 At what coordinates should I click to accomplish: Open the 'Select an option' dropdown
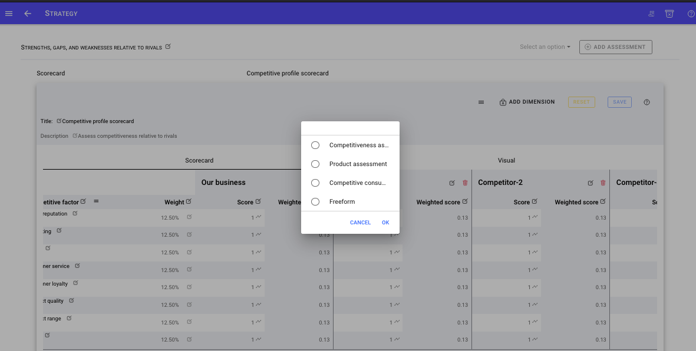coord(545,47)
